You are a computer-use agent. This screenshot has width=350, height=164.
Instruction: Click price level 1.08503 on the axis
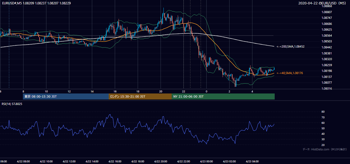click(326, 41)
